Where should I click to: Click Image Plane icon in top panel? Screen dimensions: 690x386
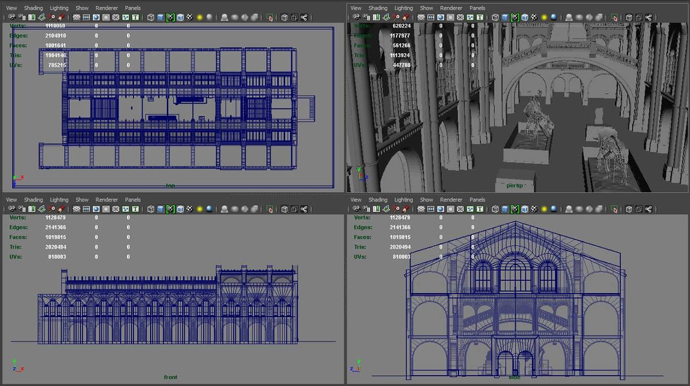coord(42,17)
